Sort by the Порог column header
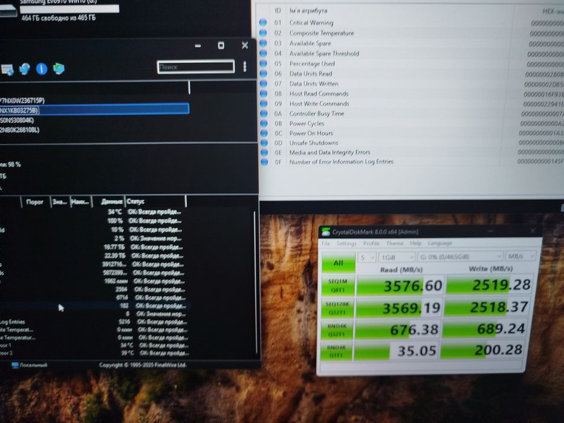Image resolution: width=564 pixels, height=423 pixels. point(34,202)
